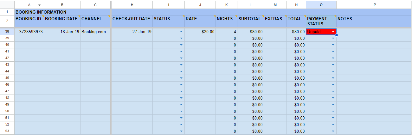Open the PAYMENT STATUS dropdown arrow in row 39
This screenshot has height=135, width=412.
[x=333, y=38]
